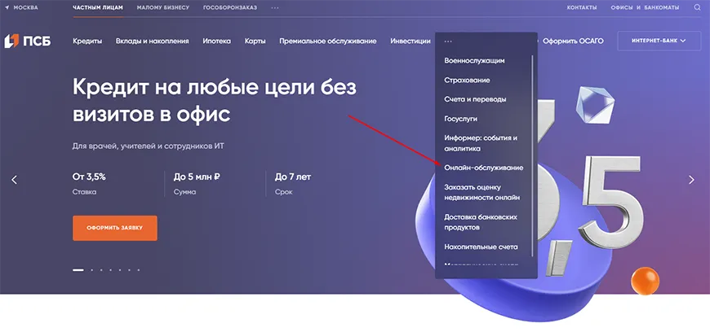
Task: Go to next slide arrow
Action: (691, 180)
